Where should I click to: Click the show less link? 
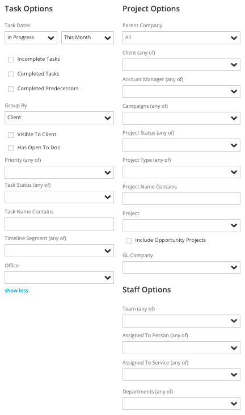[16, 291]
